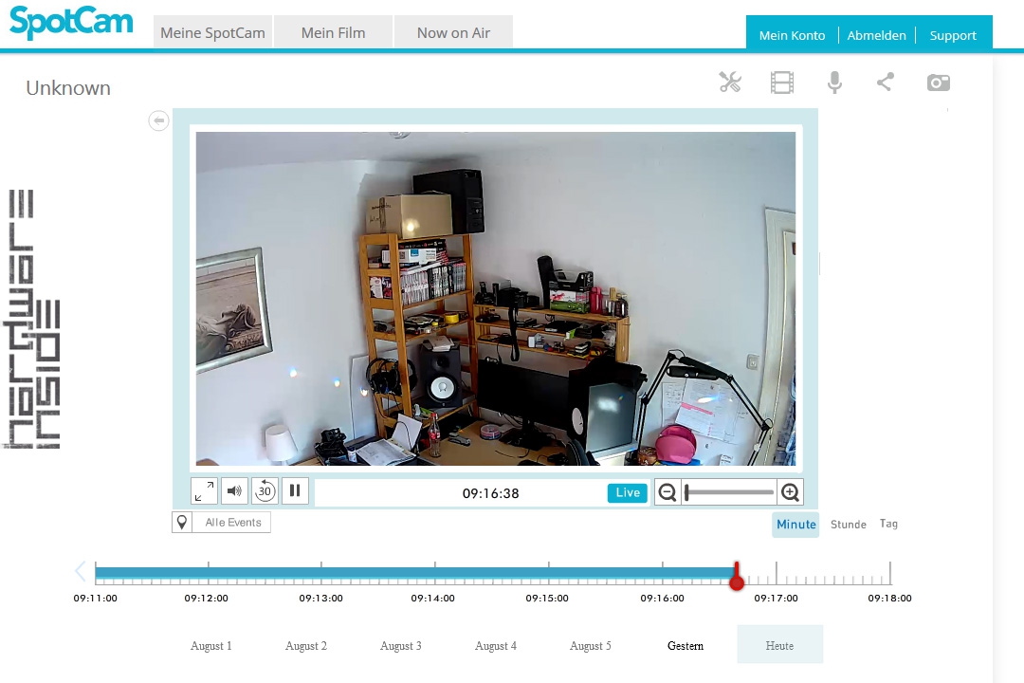The image size is (1024, 683).
Task: Select Gestern in the date row
Action: [686, 646]
